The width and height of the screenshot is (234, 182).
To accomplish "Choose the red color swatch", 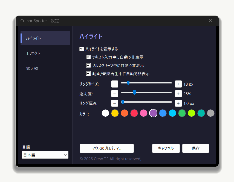I will tap(134, 113).
